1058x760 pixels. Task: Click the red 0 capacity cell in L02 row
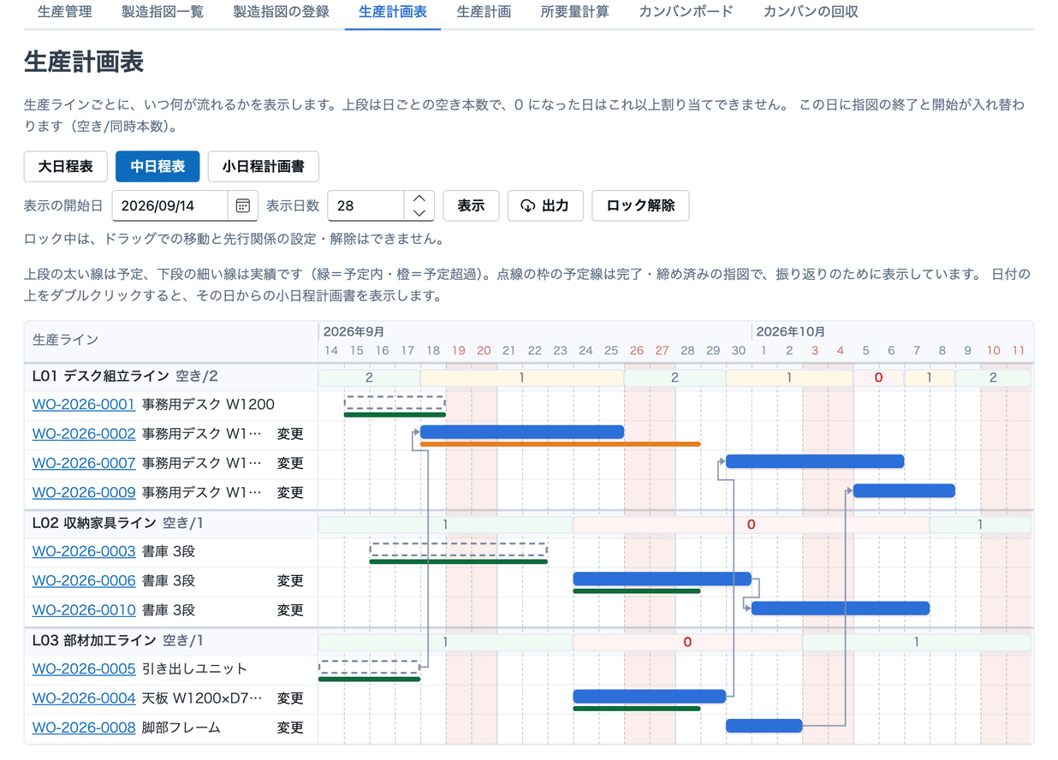point(752,525)
